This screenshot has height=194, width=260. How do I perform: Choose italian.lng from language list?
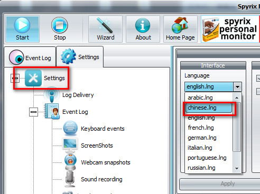coord(209,148)
